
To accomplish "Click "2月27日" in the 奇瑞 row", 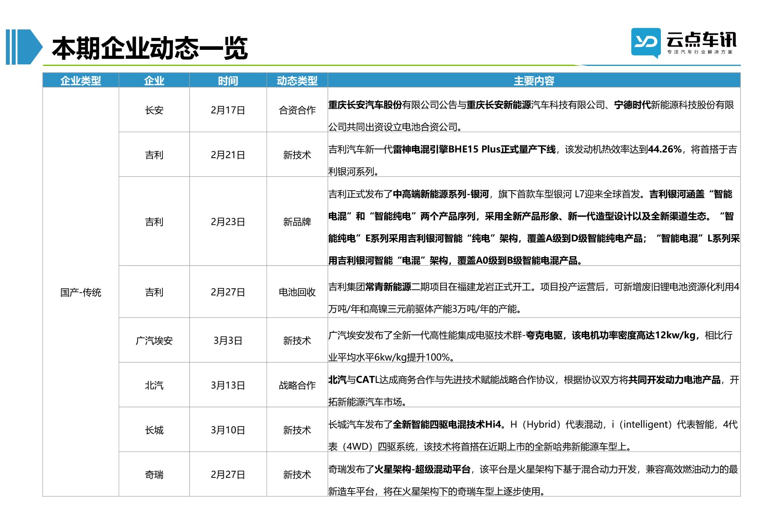I will [228, 475].
